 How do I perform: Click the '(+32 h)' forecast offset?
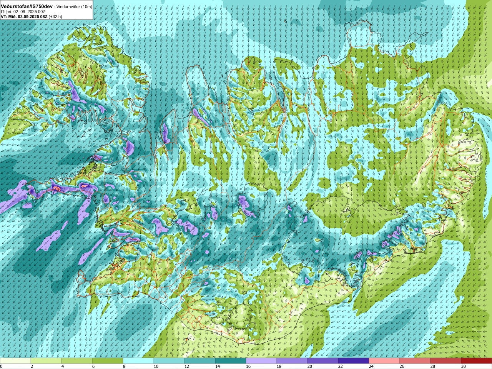(x=55, y=17)
